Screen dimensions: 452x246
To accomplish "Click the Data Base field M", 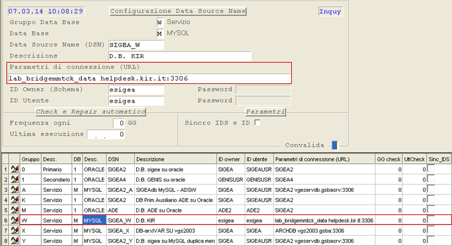I will click(x=160, y=34).
